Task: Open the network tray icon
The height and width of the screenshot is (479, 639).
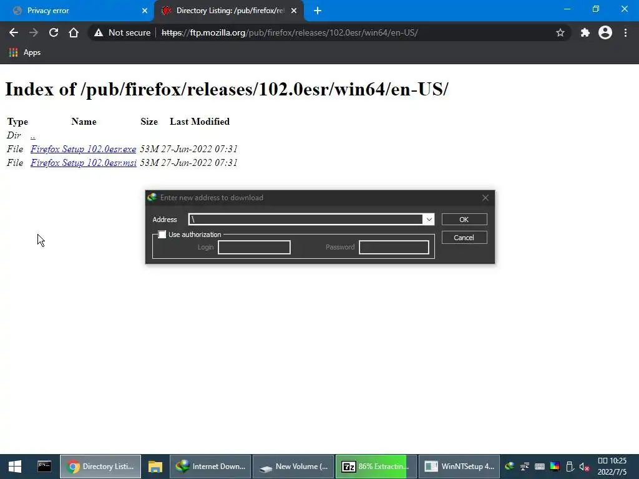Action: (x=524, y=467)
